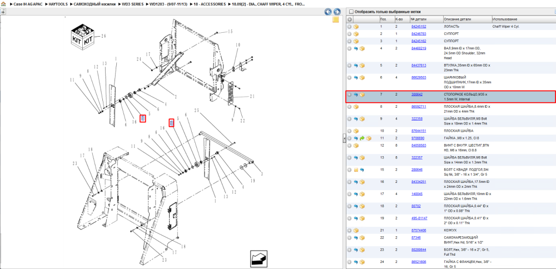556x269 pixels.
Task: Click box icon for part 84246783
Action: (356, 34)
